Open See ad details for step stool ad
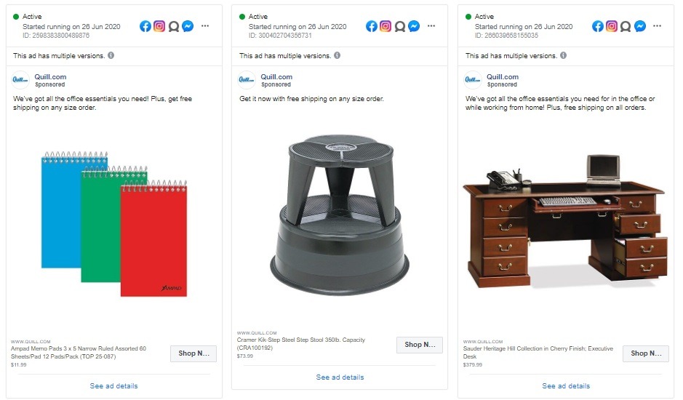 tap(340, 377)
